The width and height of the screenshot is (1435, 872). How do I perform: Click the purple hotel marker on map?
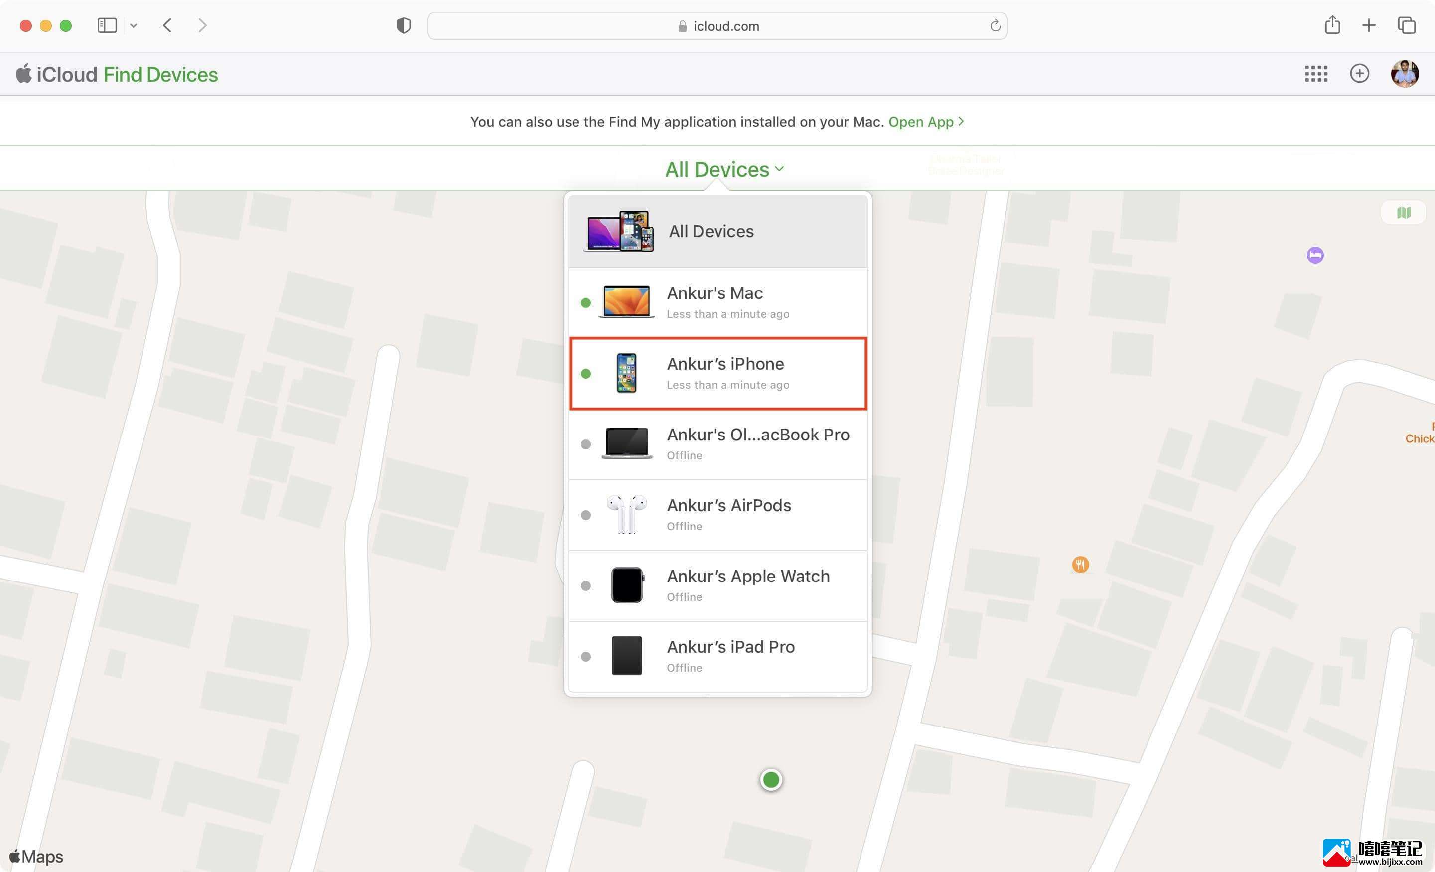coord(1314,255)
